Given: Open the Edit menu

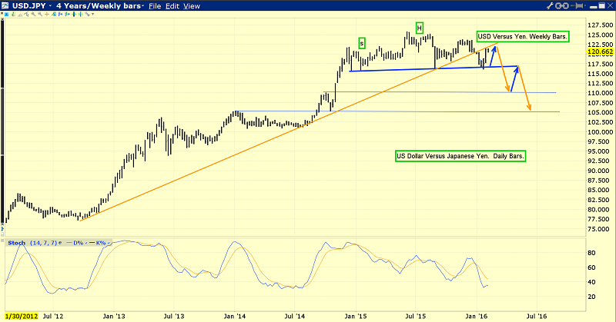Looking at the screenshot, I should [x=172, y=6].
